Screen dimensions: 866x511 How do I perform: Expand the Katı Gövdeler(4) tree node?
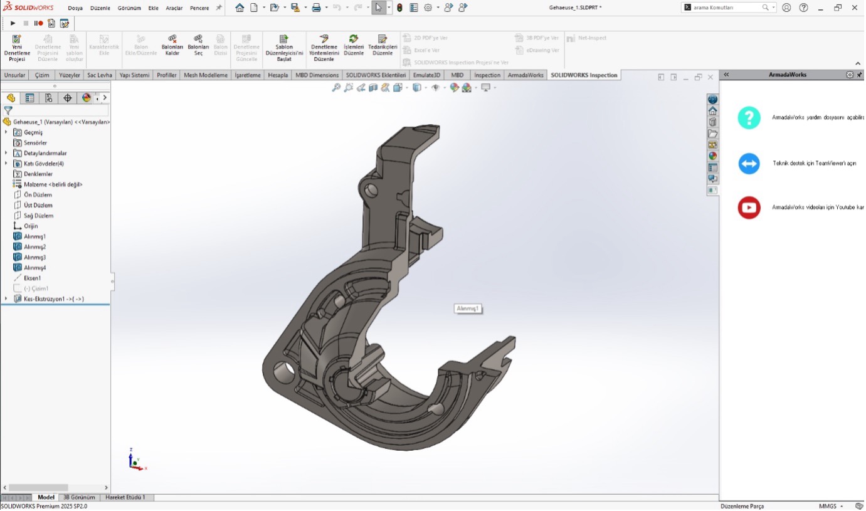point(6,164)
